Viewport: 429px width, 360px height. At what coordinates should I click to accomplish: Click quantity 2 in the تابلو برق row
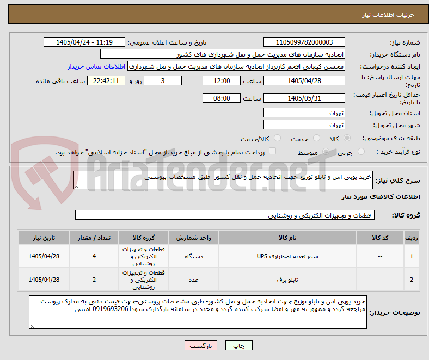coord(94,280)
